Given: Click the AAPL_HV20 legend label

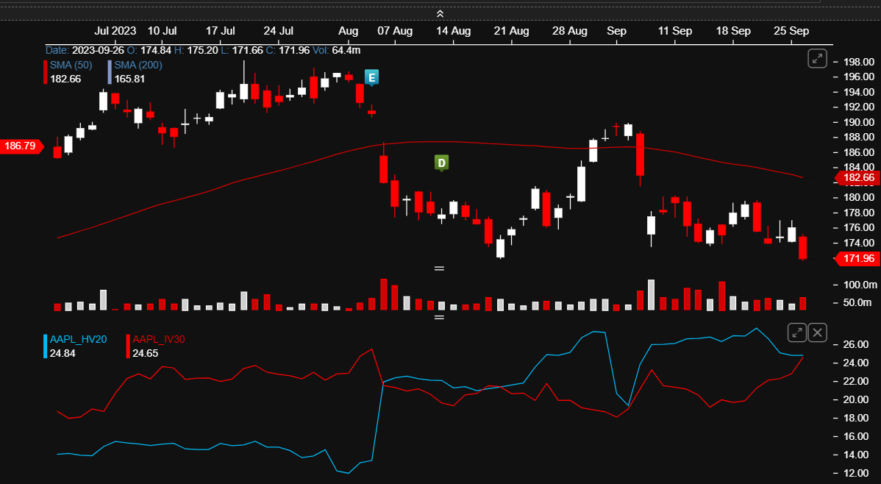Looking at the screenshot, I should pyautogui.click(x=78, y=340).
